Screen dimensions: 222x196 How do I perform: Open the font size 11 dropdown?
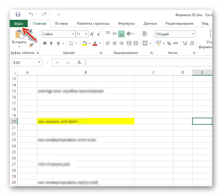[x=86, y=34]
